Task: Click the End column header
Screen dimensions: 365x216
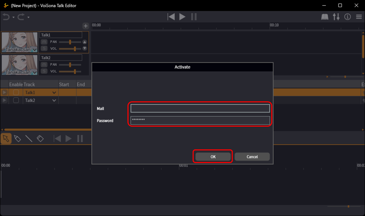Action: (81, 85)
